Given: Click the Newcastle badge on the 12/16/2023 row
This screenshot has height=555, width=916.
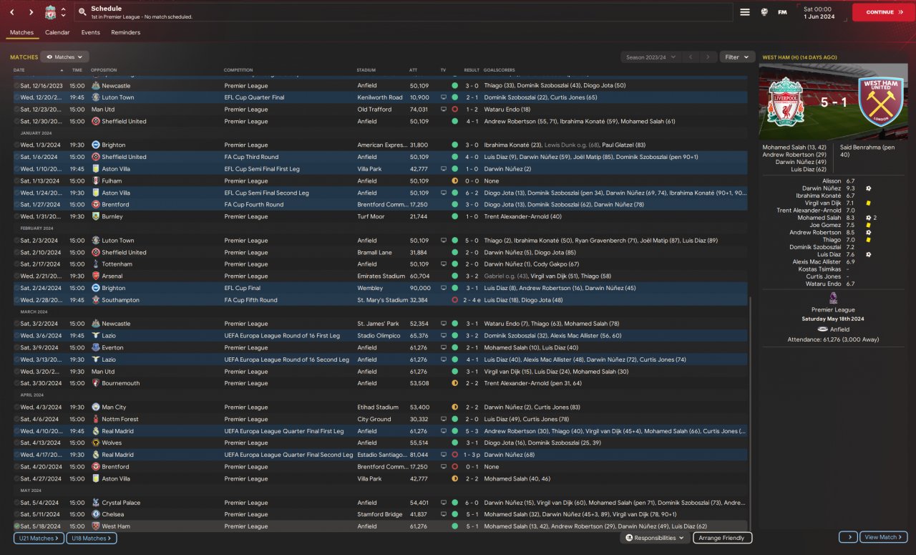Looking at the screenshot, I should tap(96, 86).
